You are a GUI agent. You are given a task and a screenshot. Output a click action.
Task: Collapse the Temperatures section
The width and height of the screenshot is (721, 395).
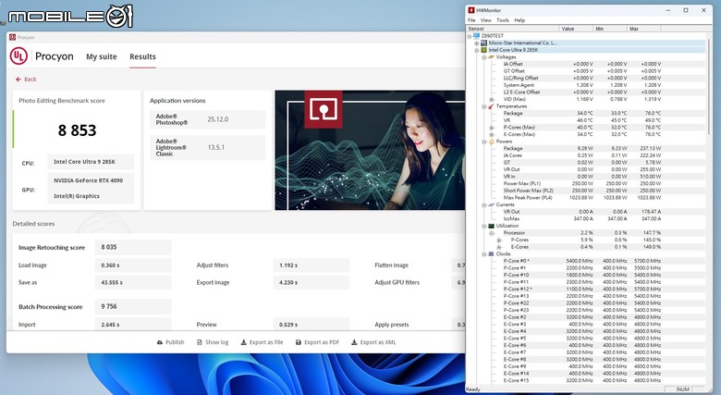click(x=484, y=106)
